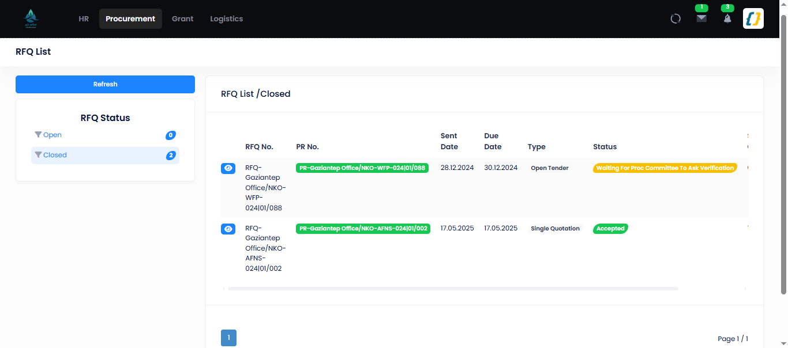Click the loading spinner icon in the header
The height and width of the screenshot is (348, 788).
point(676,18)
